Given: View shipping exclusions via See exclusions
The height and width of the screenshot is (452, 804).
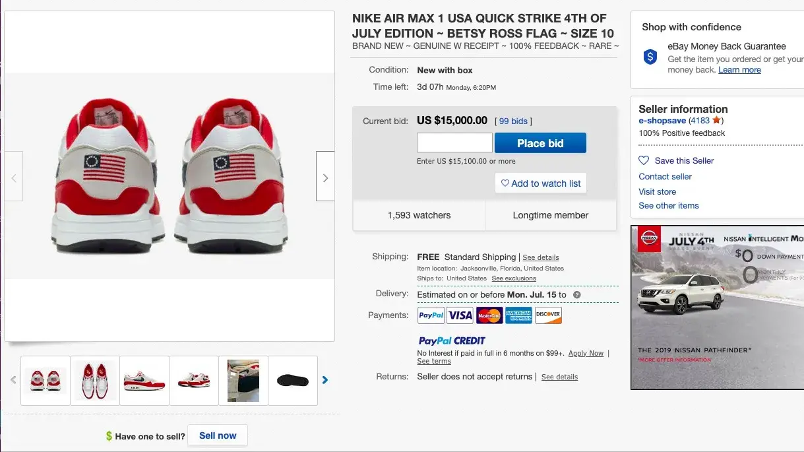Looking at the screenshot, I should point(514,278).
